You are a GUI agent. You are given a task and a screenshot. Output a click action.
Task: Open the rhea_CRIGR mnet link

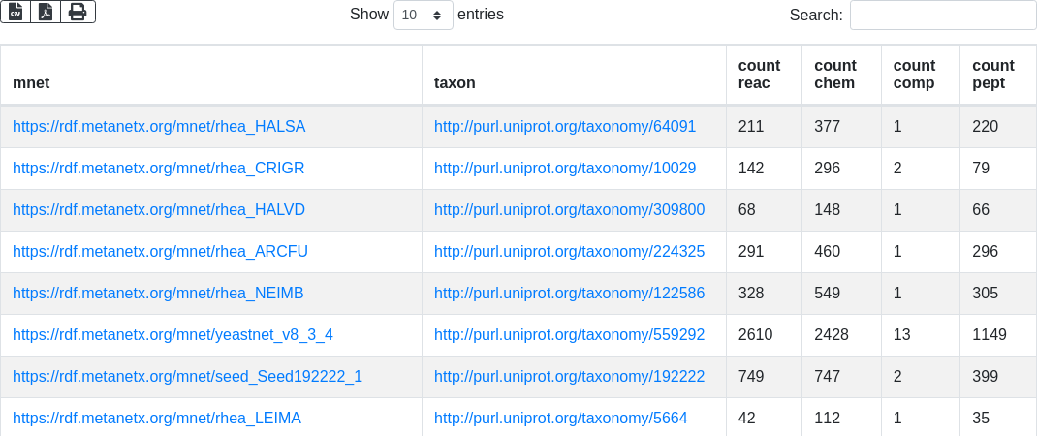(159, 169)
